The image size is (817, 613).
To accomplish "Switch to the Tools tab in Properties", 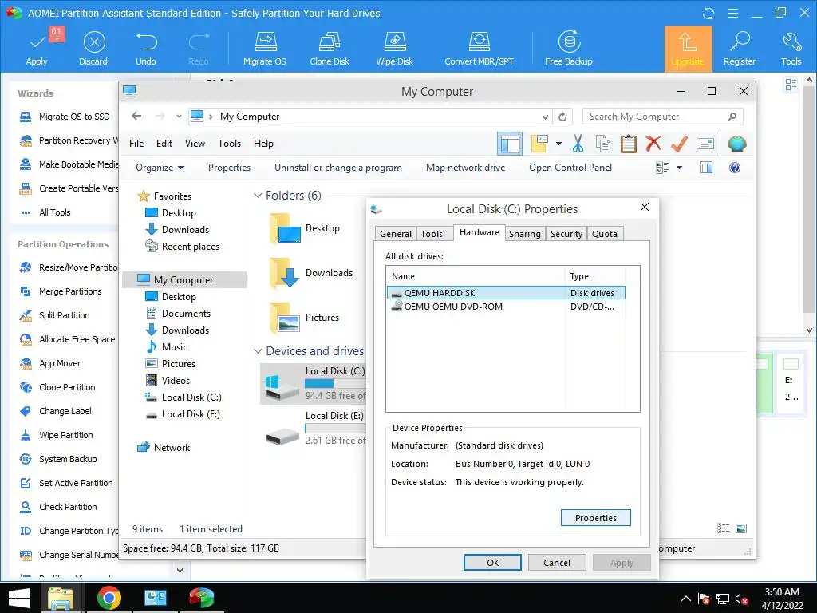I will (x=432, y=234).
